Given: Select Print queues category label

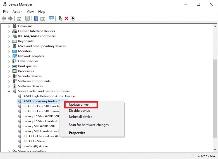Looking at the screenshot, I should coord(27,66).
